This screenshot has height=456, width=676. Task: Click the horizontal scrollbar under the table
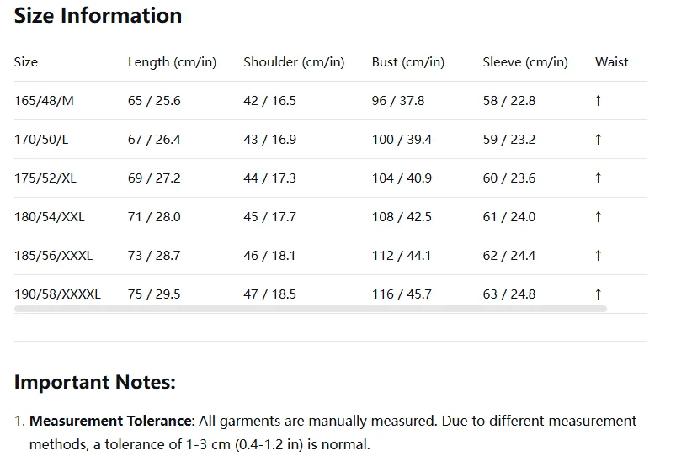tap(311, 309)
